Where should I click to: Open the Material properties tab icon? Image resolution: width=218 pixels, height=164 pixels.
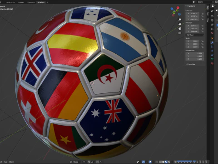pyautogui.click(x=212, y=63)
